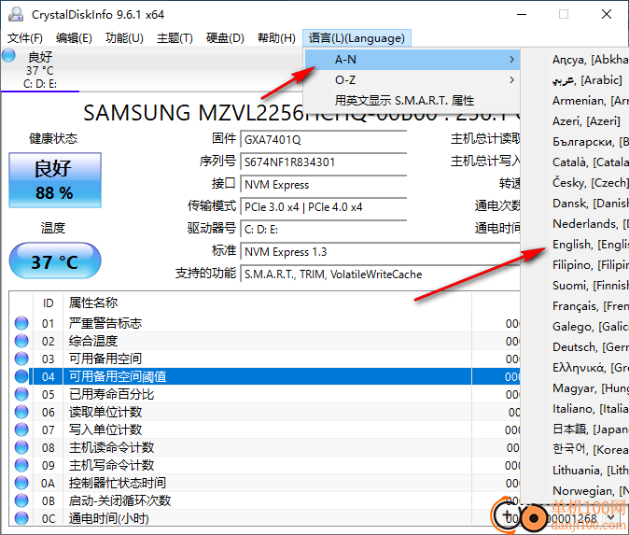Choose Български language entry
The height and width of the screenshot is (535, 629).
[x=575, y=142]
